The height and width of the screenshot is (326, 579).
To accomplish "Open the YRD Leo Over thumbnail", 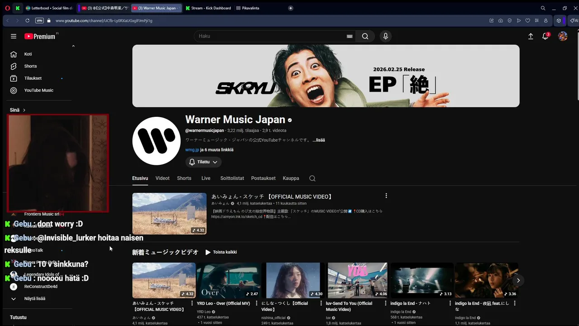I will pos(228,280).
